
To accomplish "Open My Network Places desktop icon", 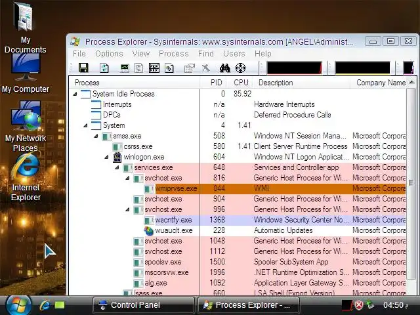I will click(26, 126).
